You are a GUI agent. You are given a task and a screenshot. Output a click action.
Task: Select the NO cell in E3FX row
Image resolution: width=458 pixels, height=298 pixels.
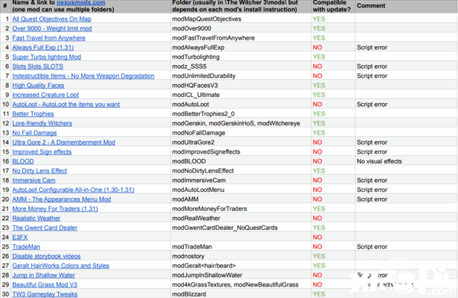click(334, 237)
